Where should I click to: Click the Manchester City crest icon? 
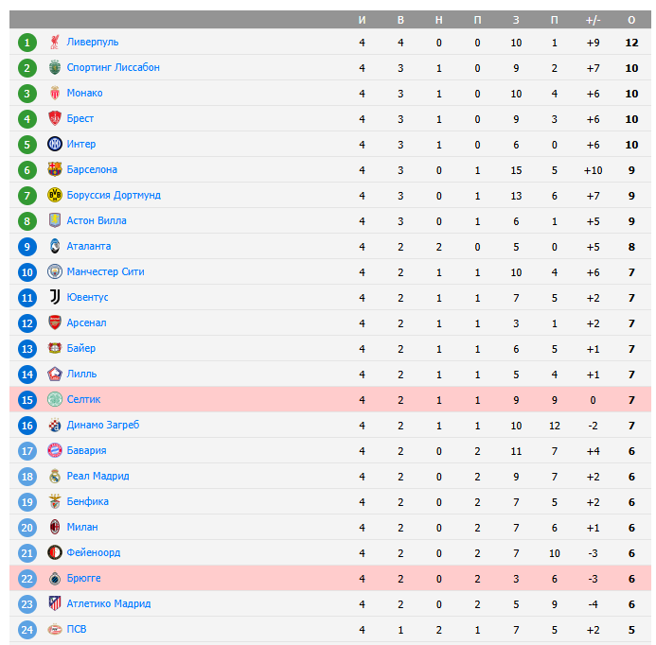pos(55,271)
